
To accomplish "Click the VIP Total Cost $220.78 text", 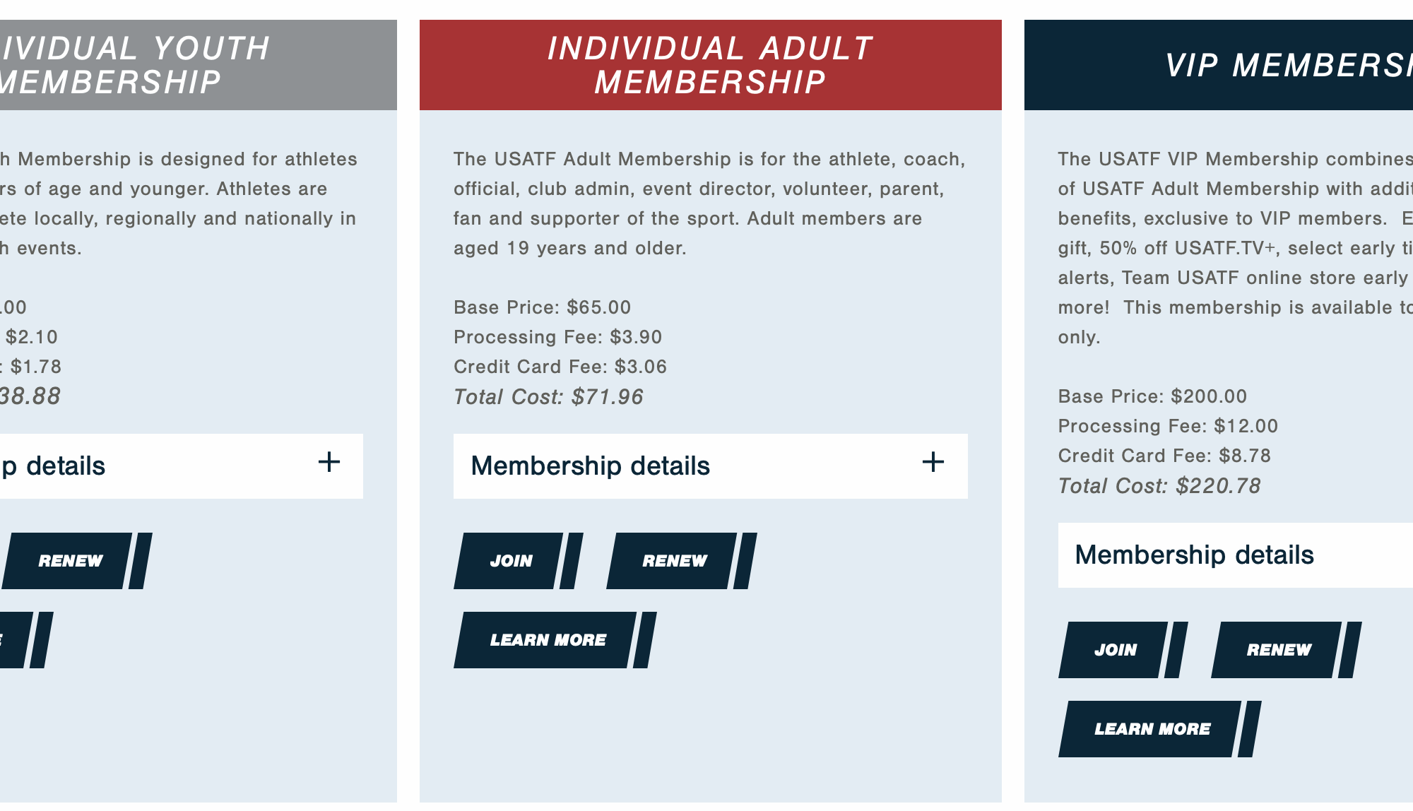I will pos(1159,486).
